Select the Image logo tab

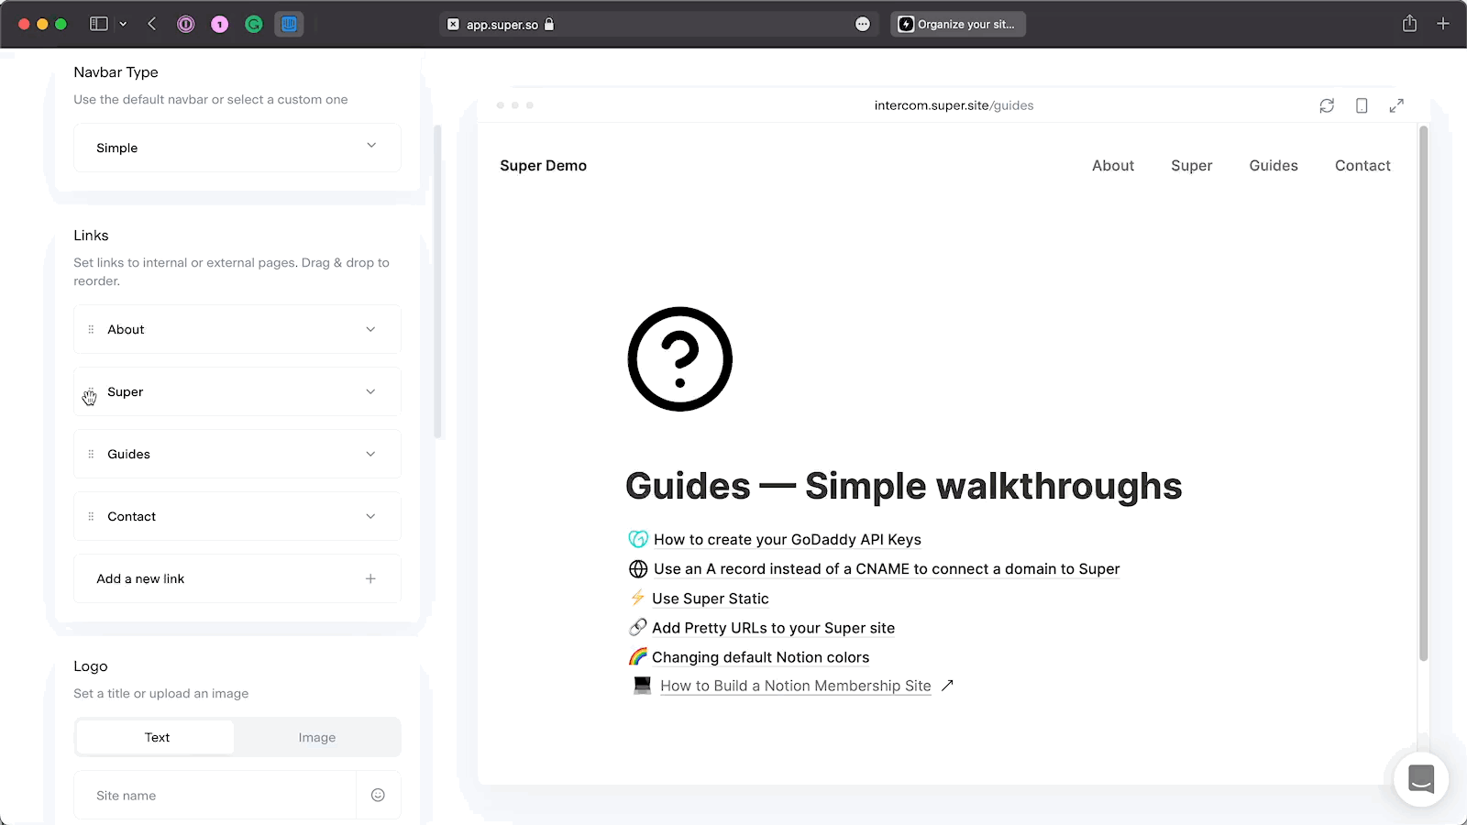click(x=317, y=737)
